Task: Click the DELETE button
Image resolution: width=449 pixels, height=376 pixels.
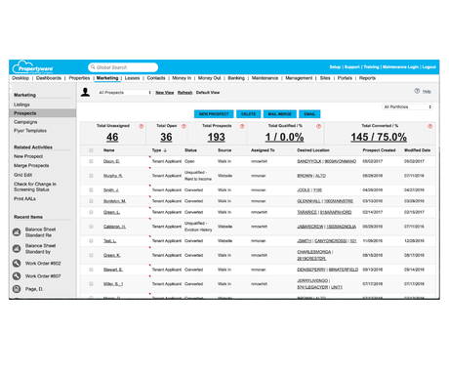Action: coord(249,114)
